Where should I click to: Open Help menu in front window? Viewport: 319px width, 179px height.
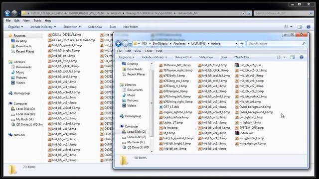[159, 51]
